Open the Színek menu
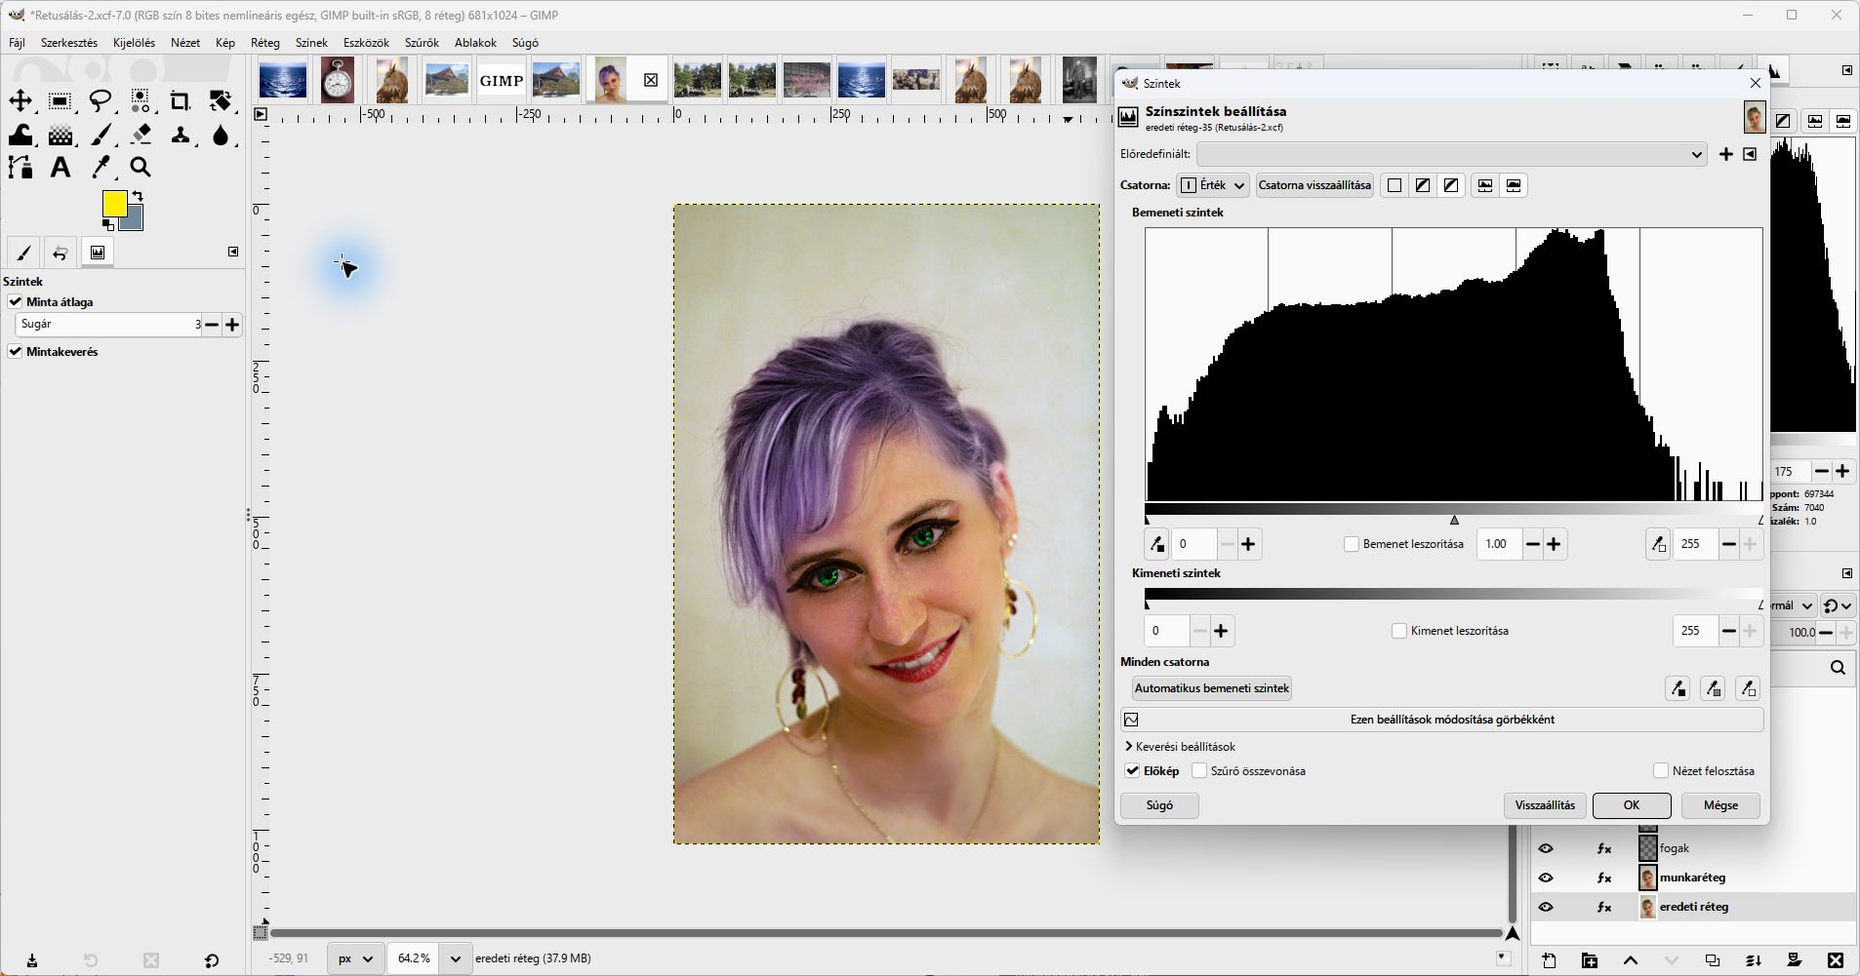 point(311,43)
